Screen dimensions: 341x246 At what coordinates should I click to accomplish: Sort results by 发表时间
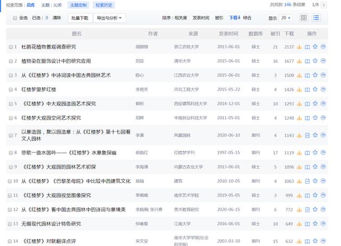click(x=201, y=18)
